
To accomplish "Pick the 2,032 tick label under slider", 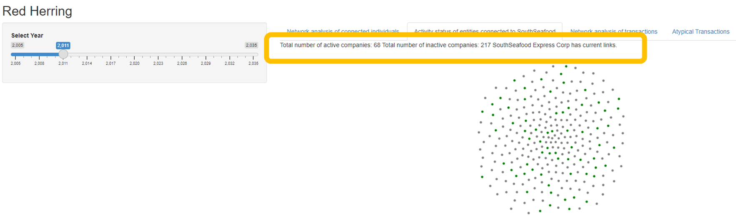I will tap(230, 64).
